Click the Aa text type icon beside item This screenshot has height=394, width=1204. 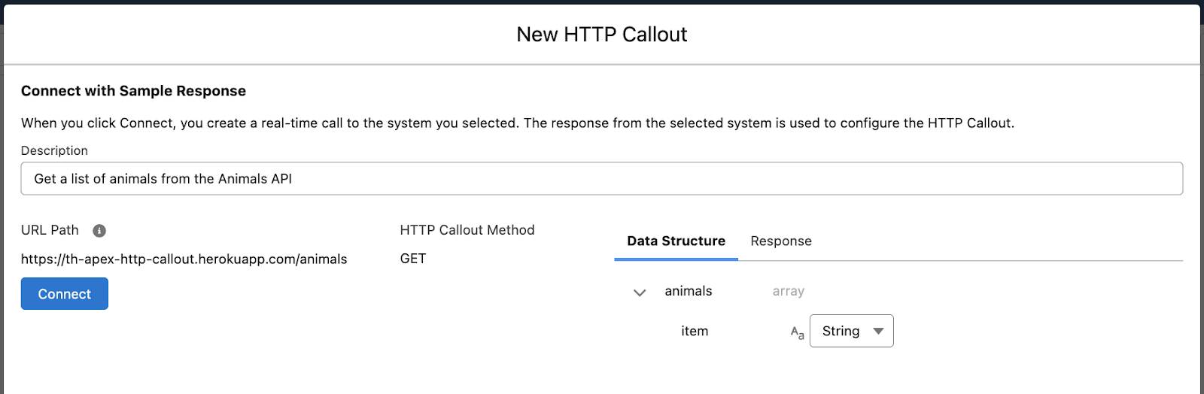(797, 332)
